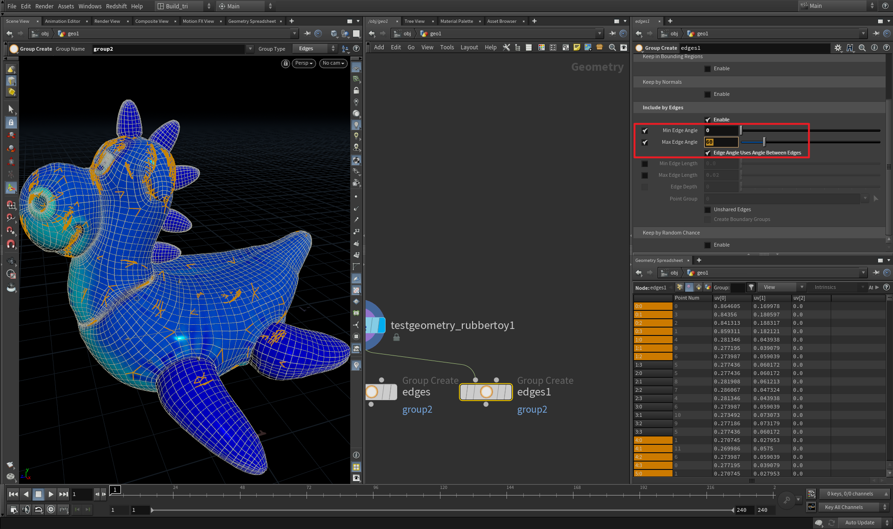Click the wrench-and-screwdriver tools icon above network editor
The width and height of the screenshot is (893, 529).
(506, 47)
